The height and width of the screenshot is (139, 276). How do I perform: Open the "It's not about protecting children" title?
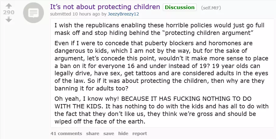click(105, 7)
